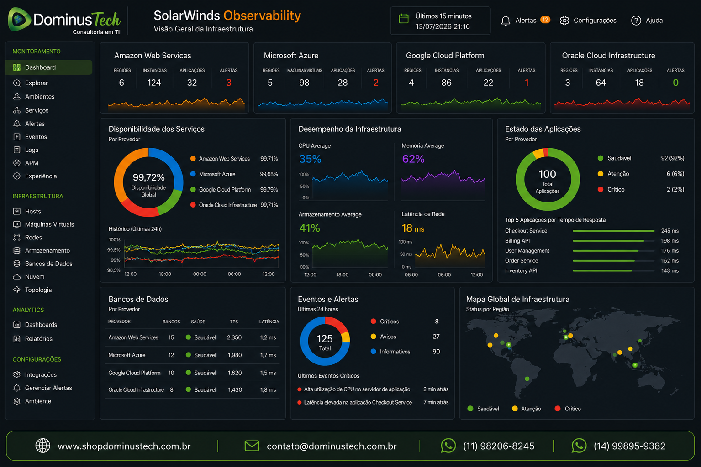Viewport: 701px width, 467px height.
Task: Open the Últimos 15 minutos time range selector
Action: (440, 21)
